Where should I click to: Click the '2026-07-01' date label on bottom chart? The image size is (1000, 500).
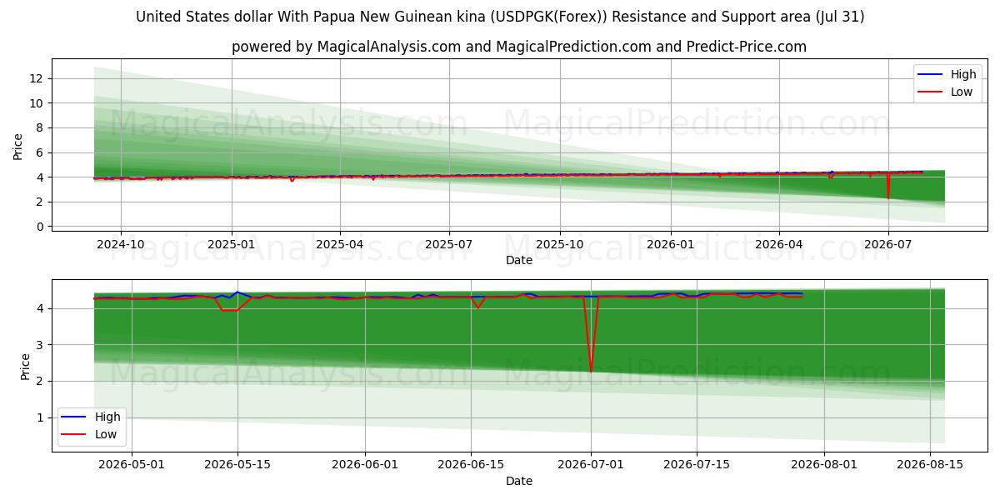click(592, 464)
